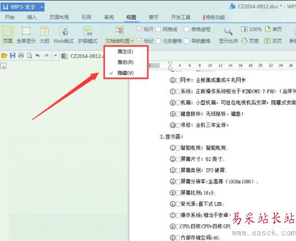Fit to page width (页宽)
The width and height of the screenshot is (296, 241).
pos(250,41)
